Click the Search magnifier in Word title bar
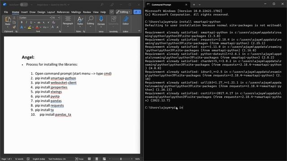The width and height of the screenshot is (287, 161). 102,4
